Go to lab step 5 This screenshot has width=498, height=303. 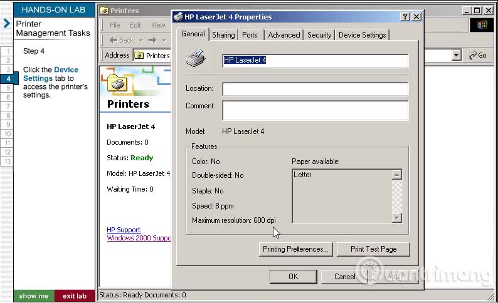(x=8, y=88)
